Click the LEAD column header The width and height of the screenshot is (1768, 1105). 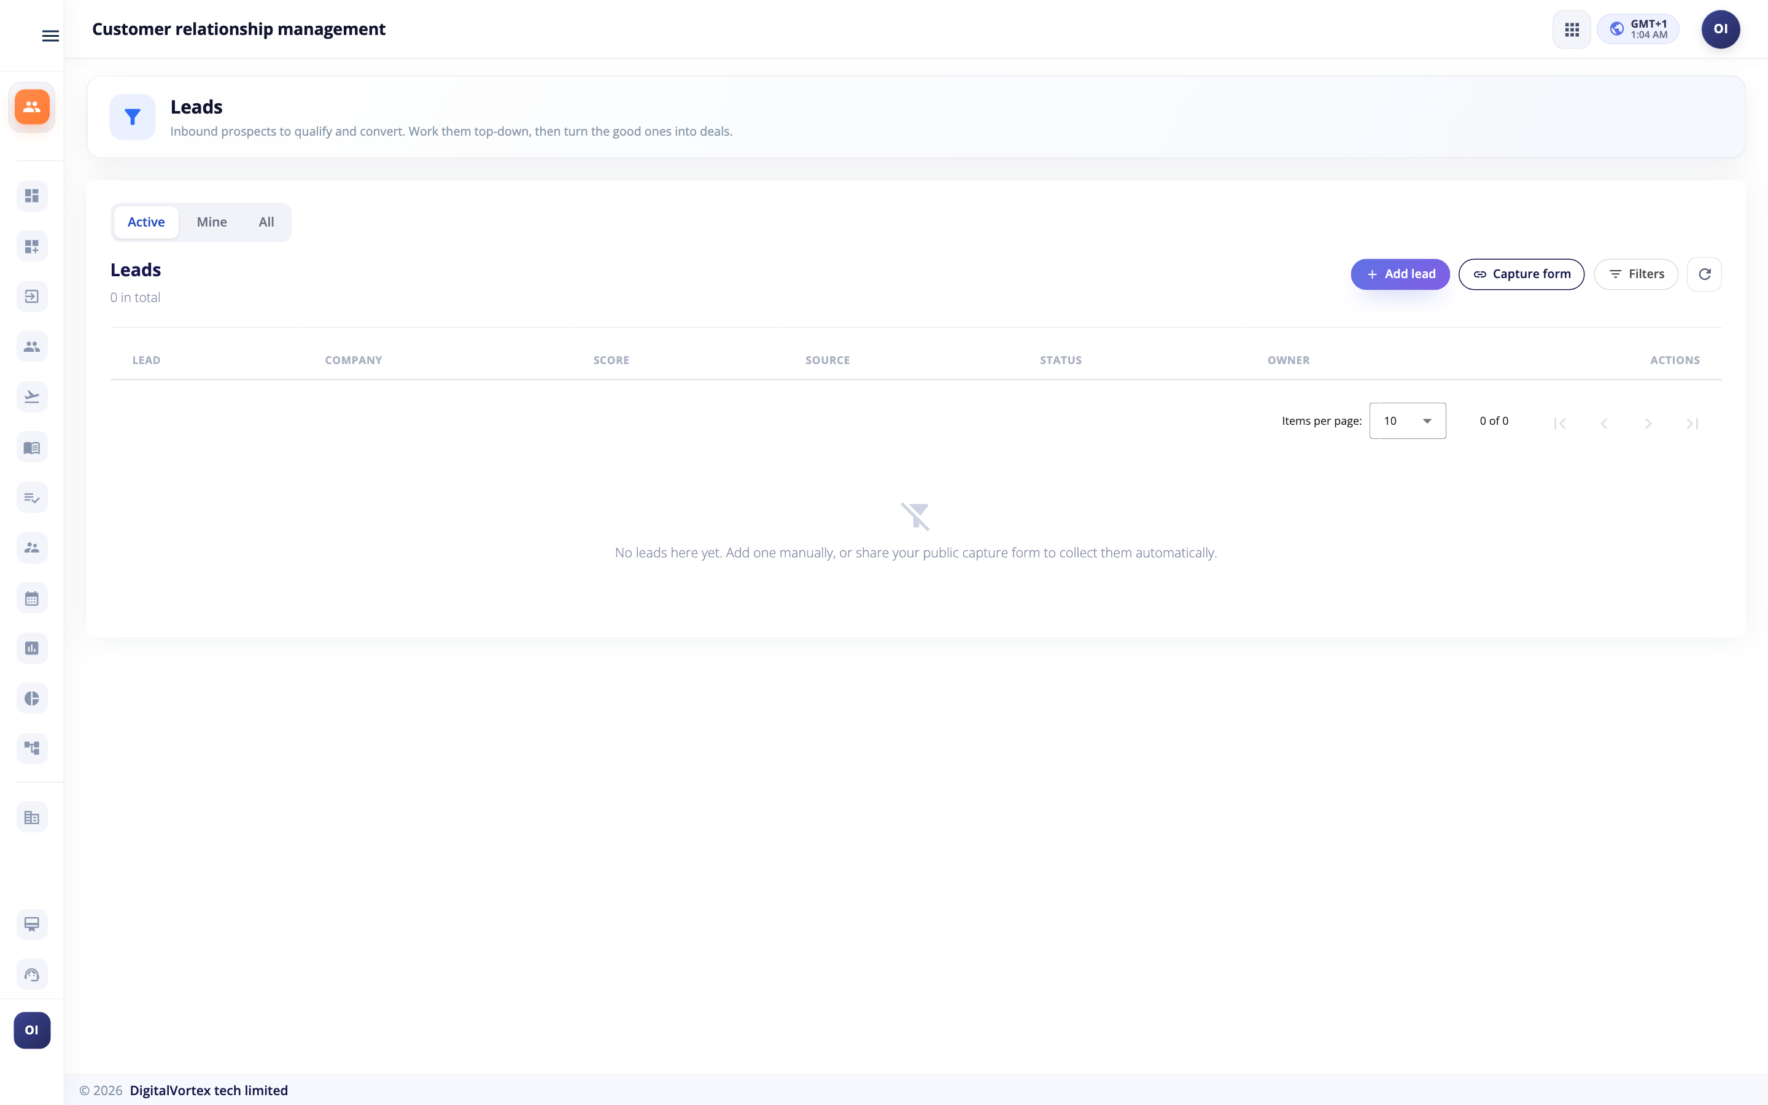(146, 360)
